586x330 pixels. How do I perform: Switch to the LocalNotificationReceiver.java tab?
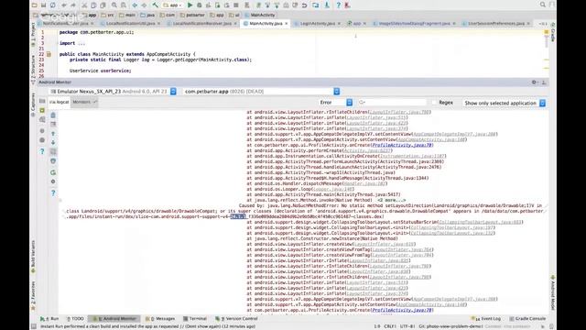201,23
